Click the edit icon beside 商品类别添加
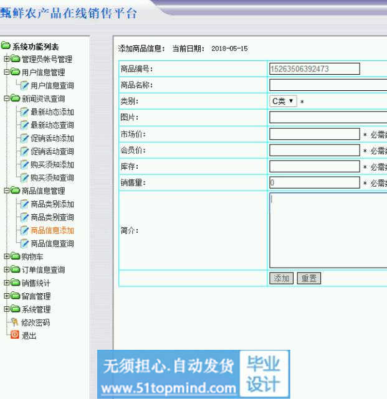This screenshot has height=399, width=387. point(24,204)
